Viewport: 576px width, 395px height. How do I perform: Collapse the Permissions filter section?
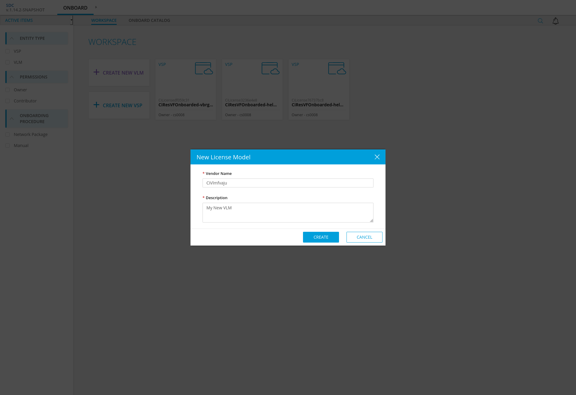12,77
